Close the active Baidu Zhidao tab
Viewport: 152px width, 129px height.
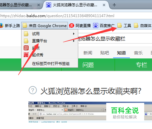pos(104,5)
